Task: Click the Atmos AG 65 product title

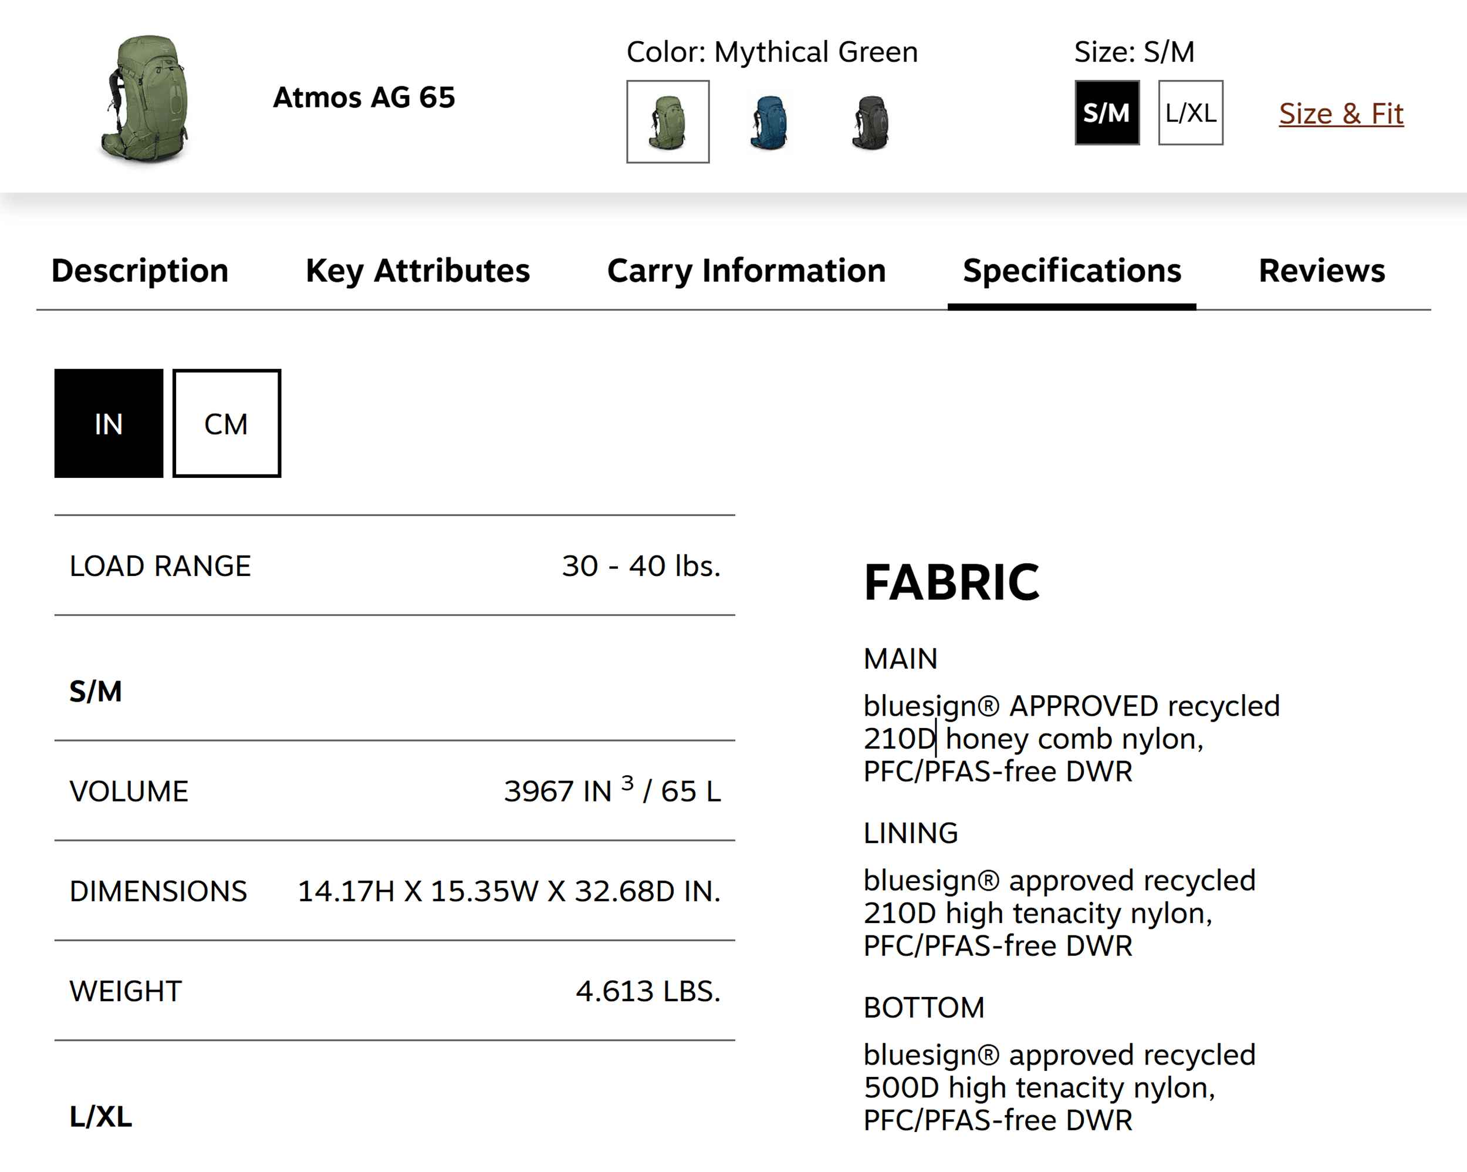Action: [365, 97]
